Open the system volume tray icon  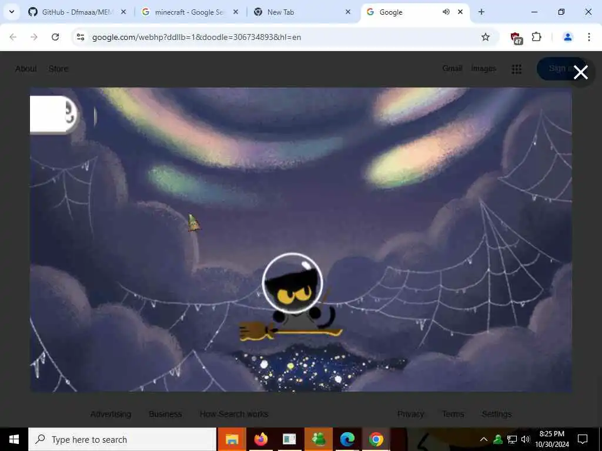click(526, 439)
